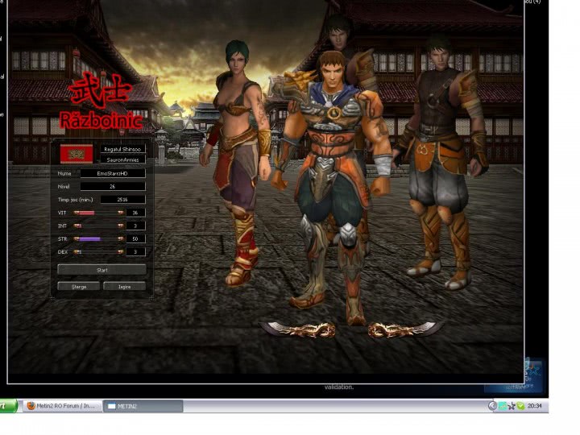Click the Regatul Shinsoo kingdom label

pyautogui.click(x=123, y=149)
